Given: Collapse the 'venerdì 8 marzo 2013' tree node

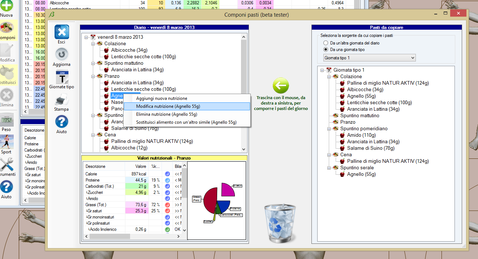Looking at the screenshot, I should [x=86, y=37].
